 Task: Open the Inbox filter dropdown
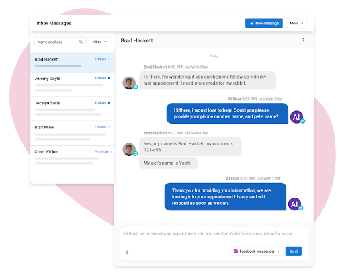coord(99,42)
